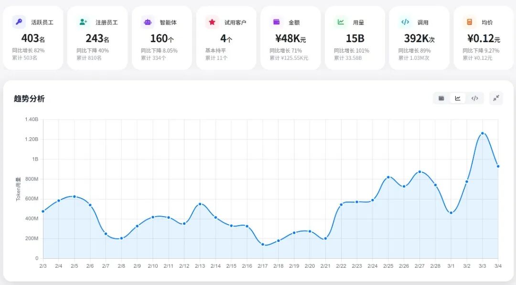Image resolution: width=516 pixels, height=285 pixels.
Task: Switch to the table view of 趋势分析
Action: (441, 98)
